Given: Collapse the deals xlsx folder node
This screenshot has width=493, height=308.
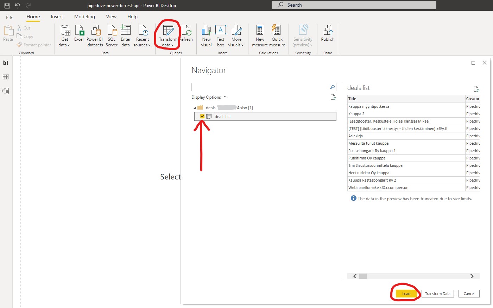Looking at the screenshot, I should click(195, 108).
